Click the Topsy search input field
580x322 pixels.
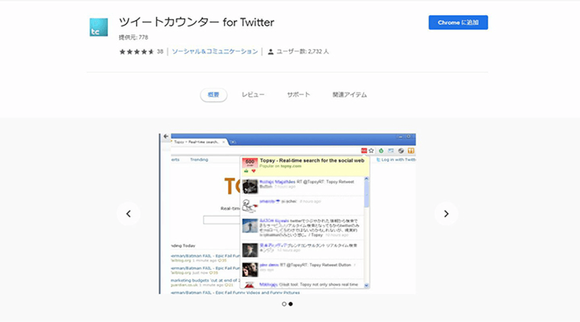tap(221, 220)
